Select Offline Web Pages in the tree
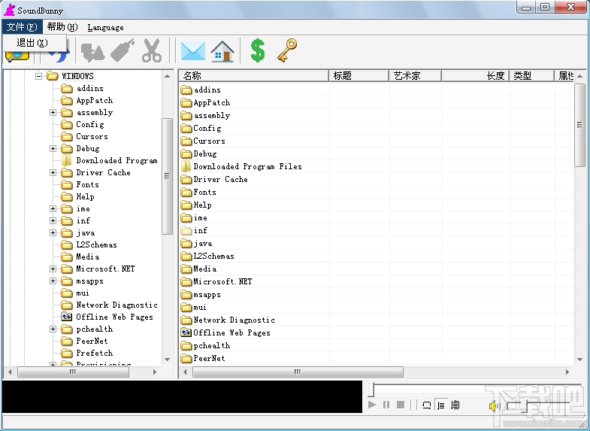 (114, 317)
